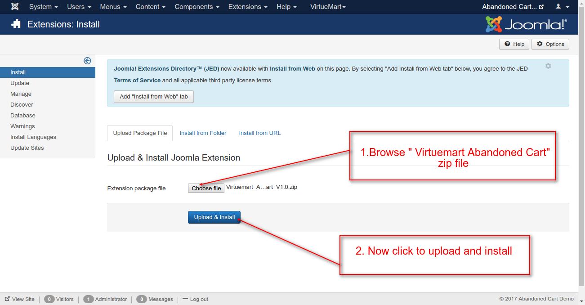Open Install Languages in the sidebar

click(x=33, y=137)
